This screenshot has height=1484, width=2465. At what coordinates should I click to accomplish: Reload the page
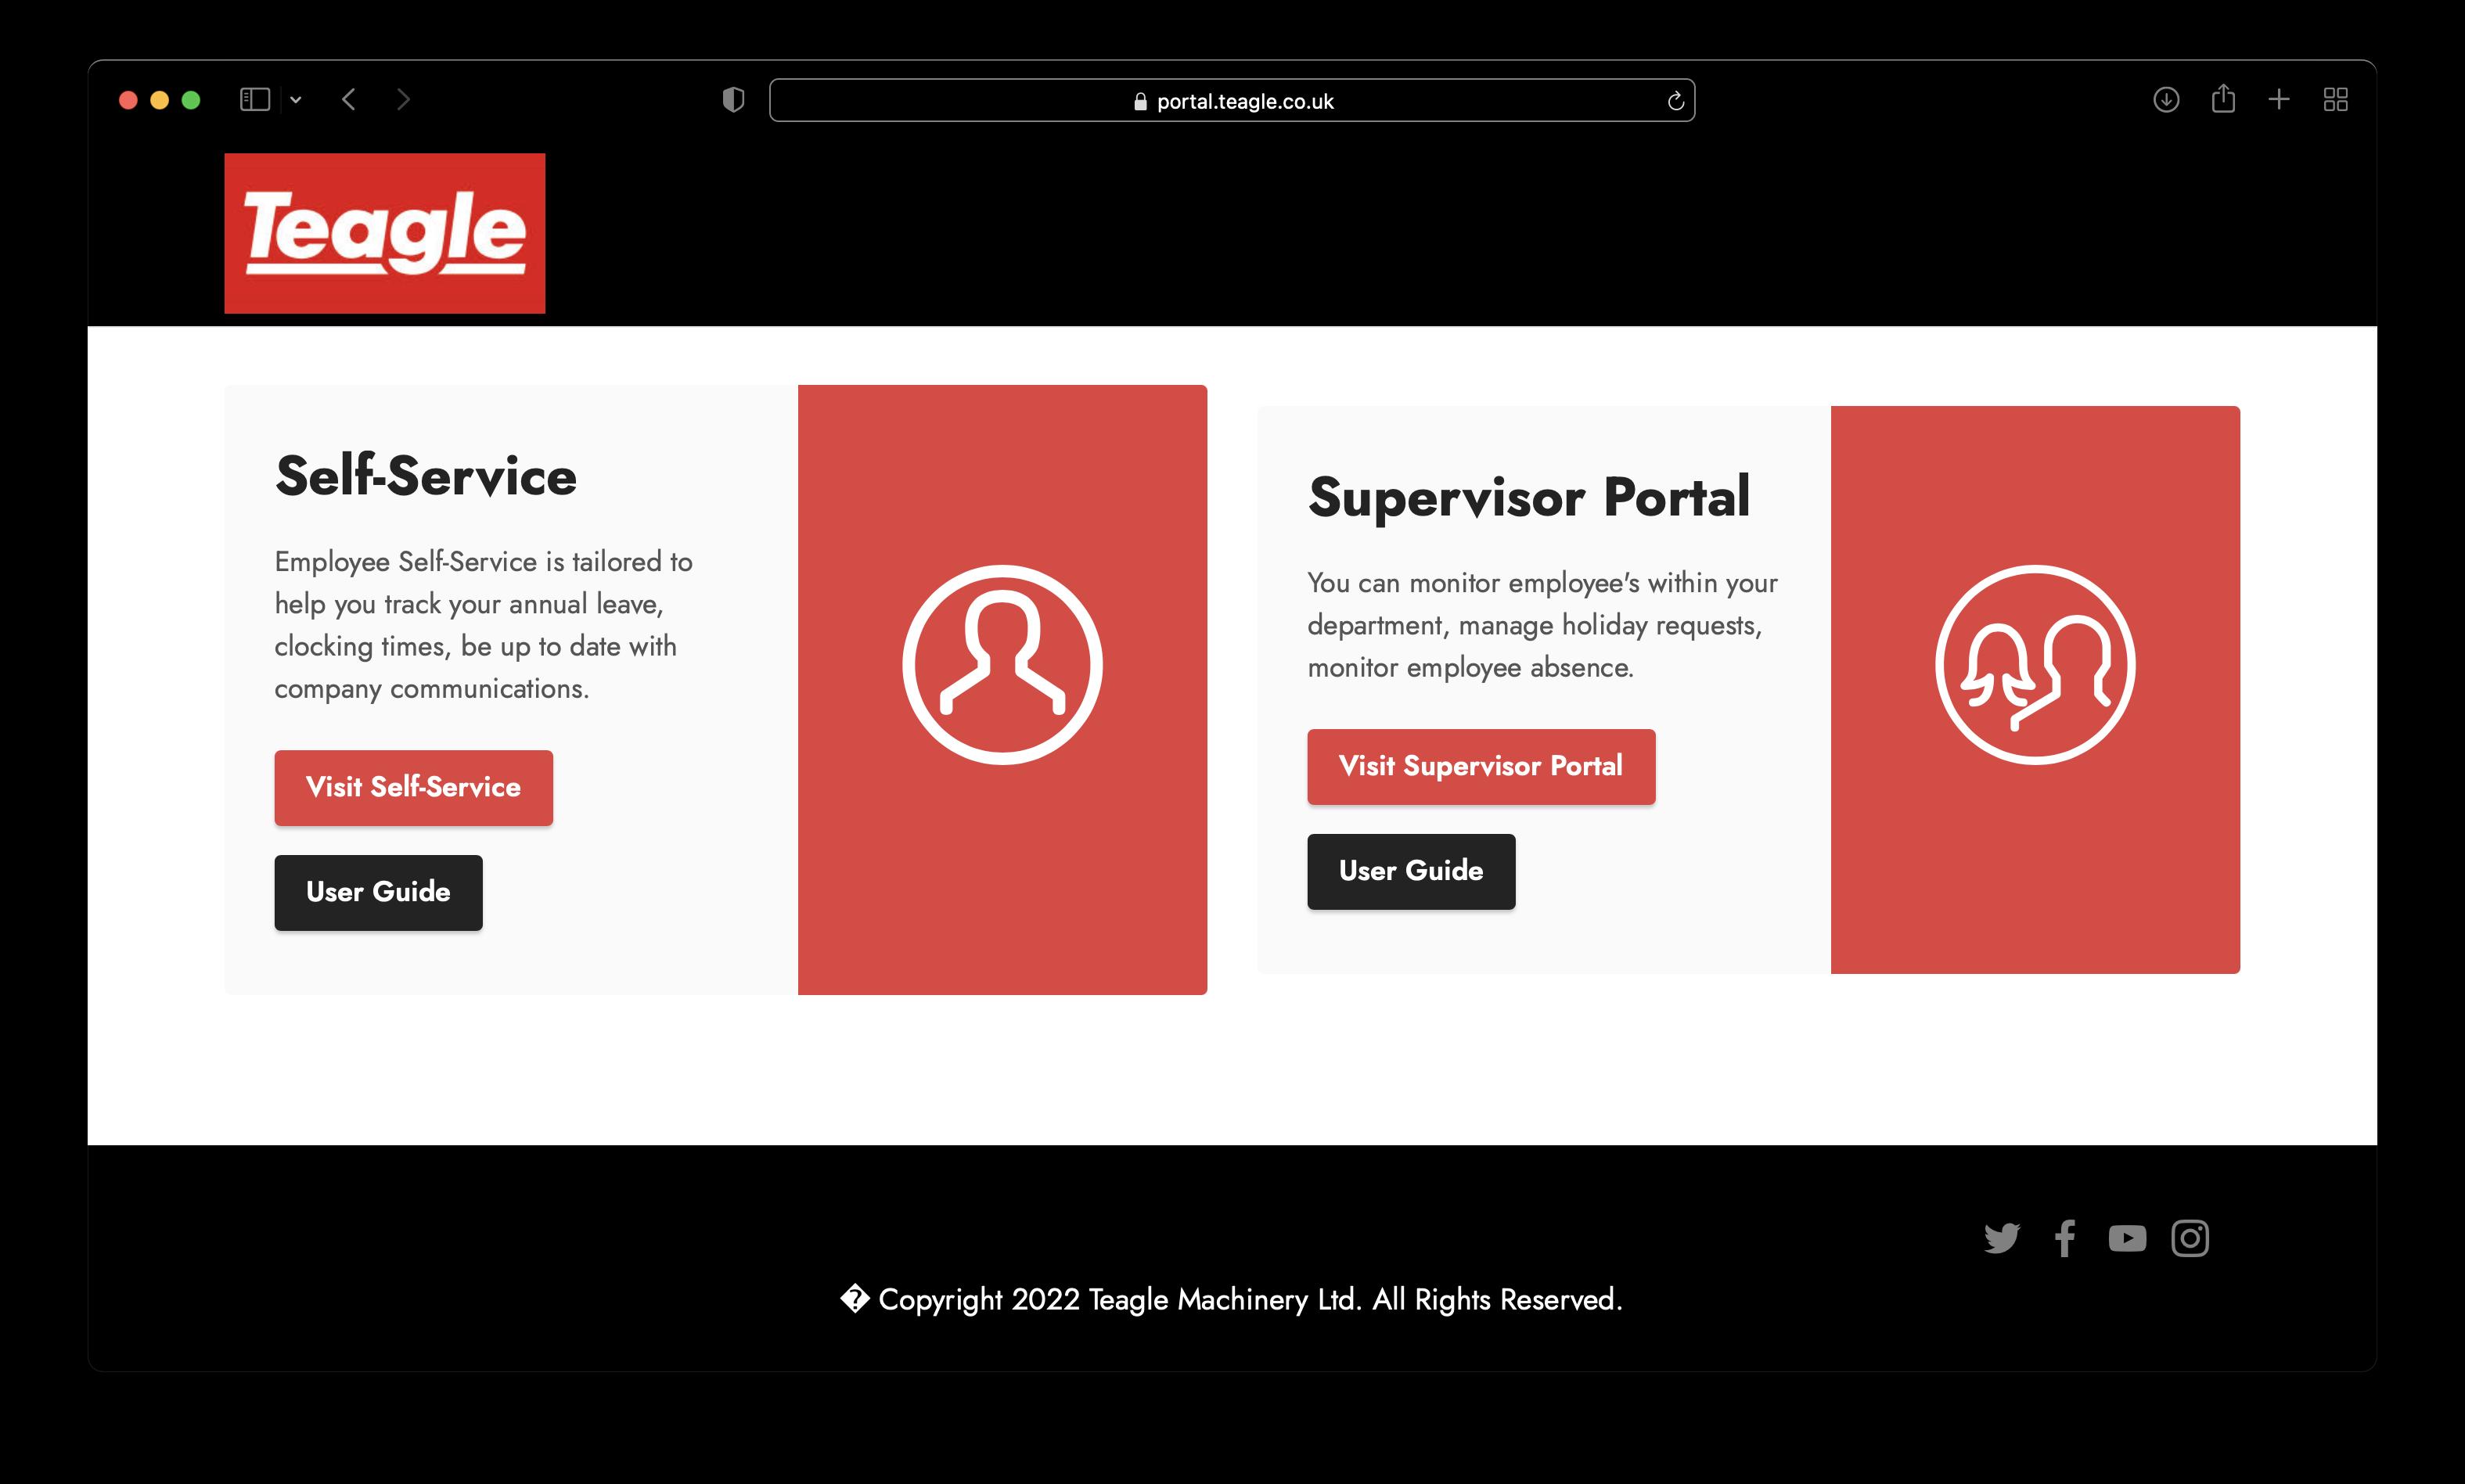(x=1675, y=101)
